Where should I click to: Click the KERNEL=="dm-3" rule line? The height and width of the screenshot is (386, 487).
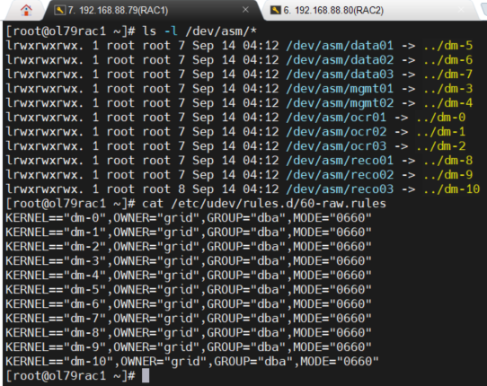[189, 261]
